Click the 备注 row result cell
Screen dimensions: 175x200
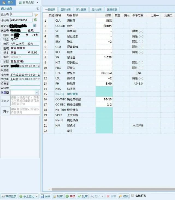(104, 131)
